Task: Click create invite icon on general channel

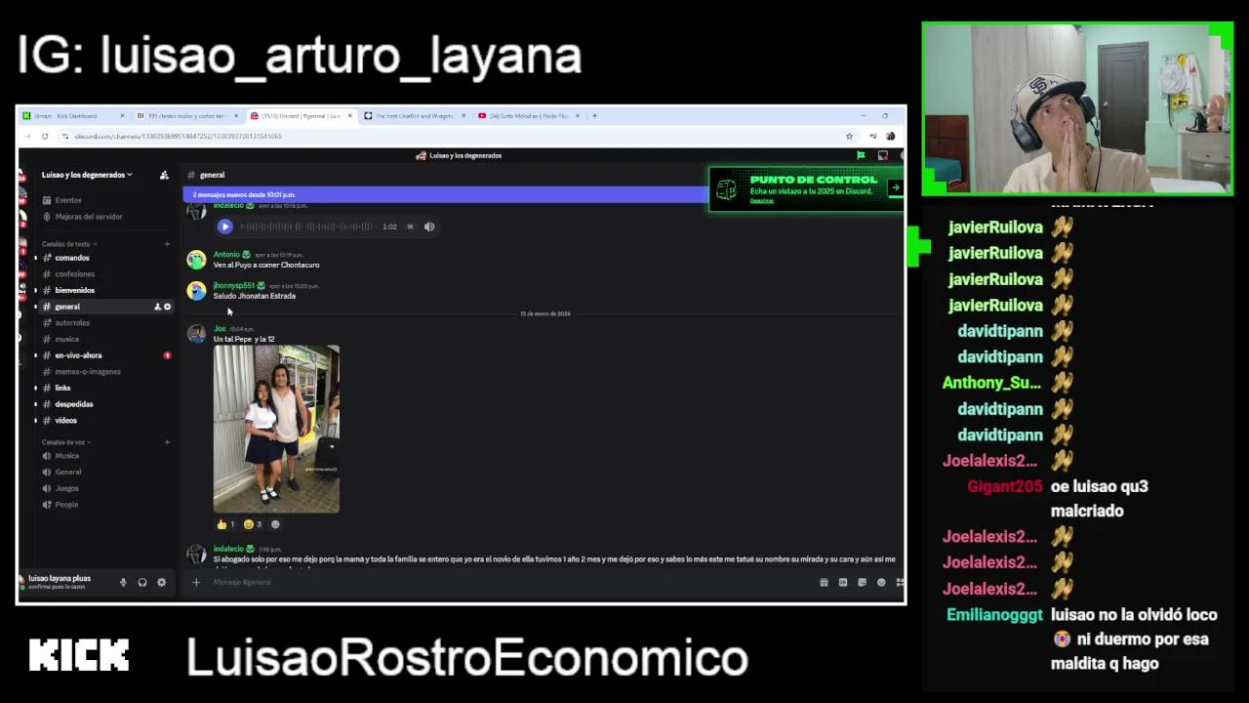Action: tap(157, 307)
